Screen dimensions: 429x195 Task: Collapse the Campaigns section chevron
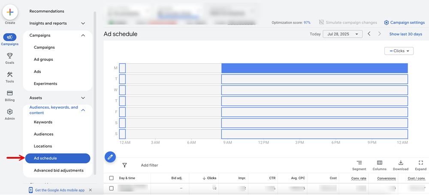[x=83, y=35]
